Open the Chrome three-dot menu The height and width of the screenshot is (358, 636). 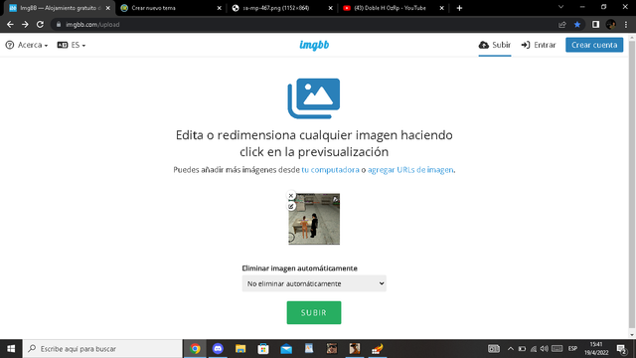[626, 25]
